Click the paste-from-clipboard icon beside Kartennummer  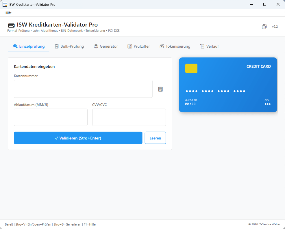coord(160,89)
